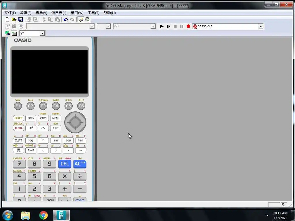This screenshot has width=295, height=221.
Task: Expand the ??1 dropdown
Action: tap(153, 26)
